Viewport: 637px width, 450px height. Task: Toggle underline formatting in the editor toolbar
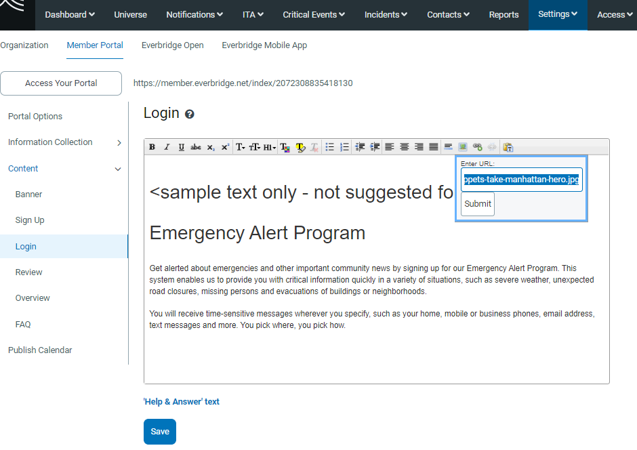[181, 147]
